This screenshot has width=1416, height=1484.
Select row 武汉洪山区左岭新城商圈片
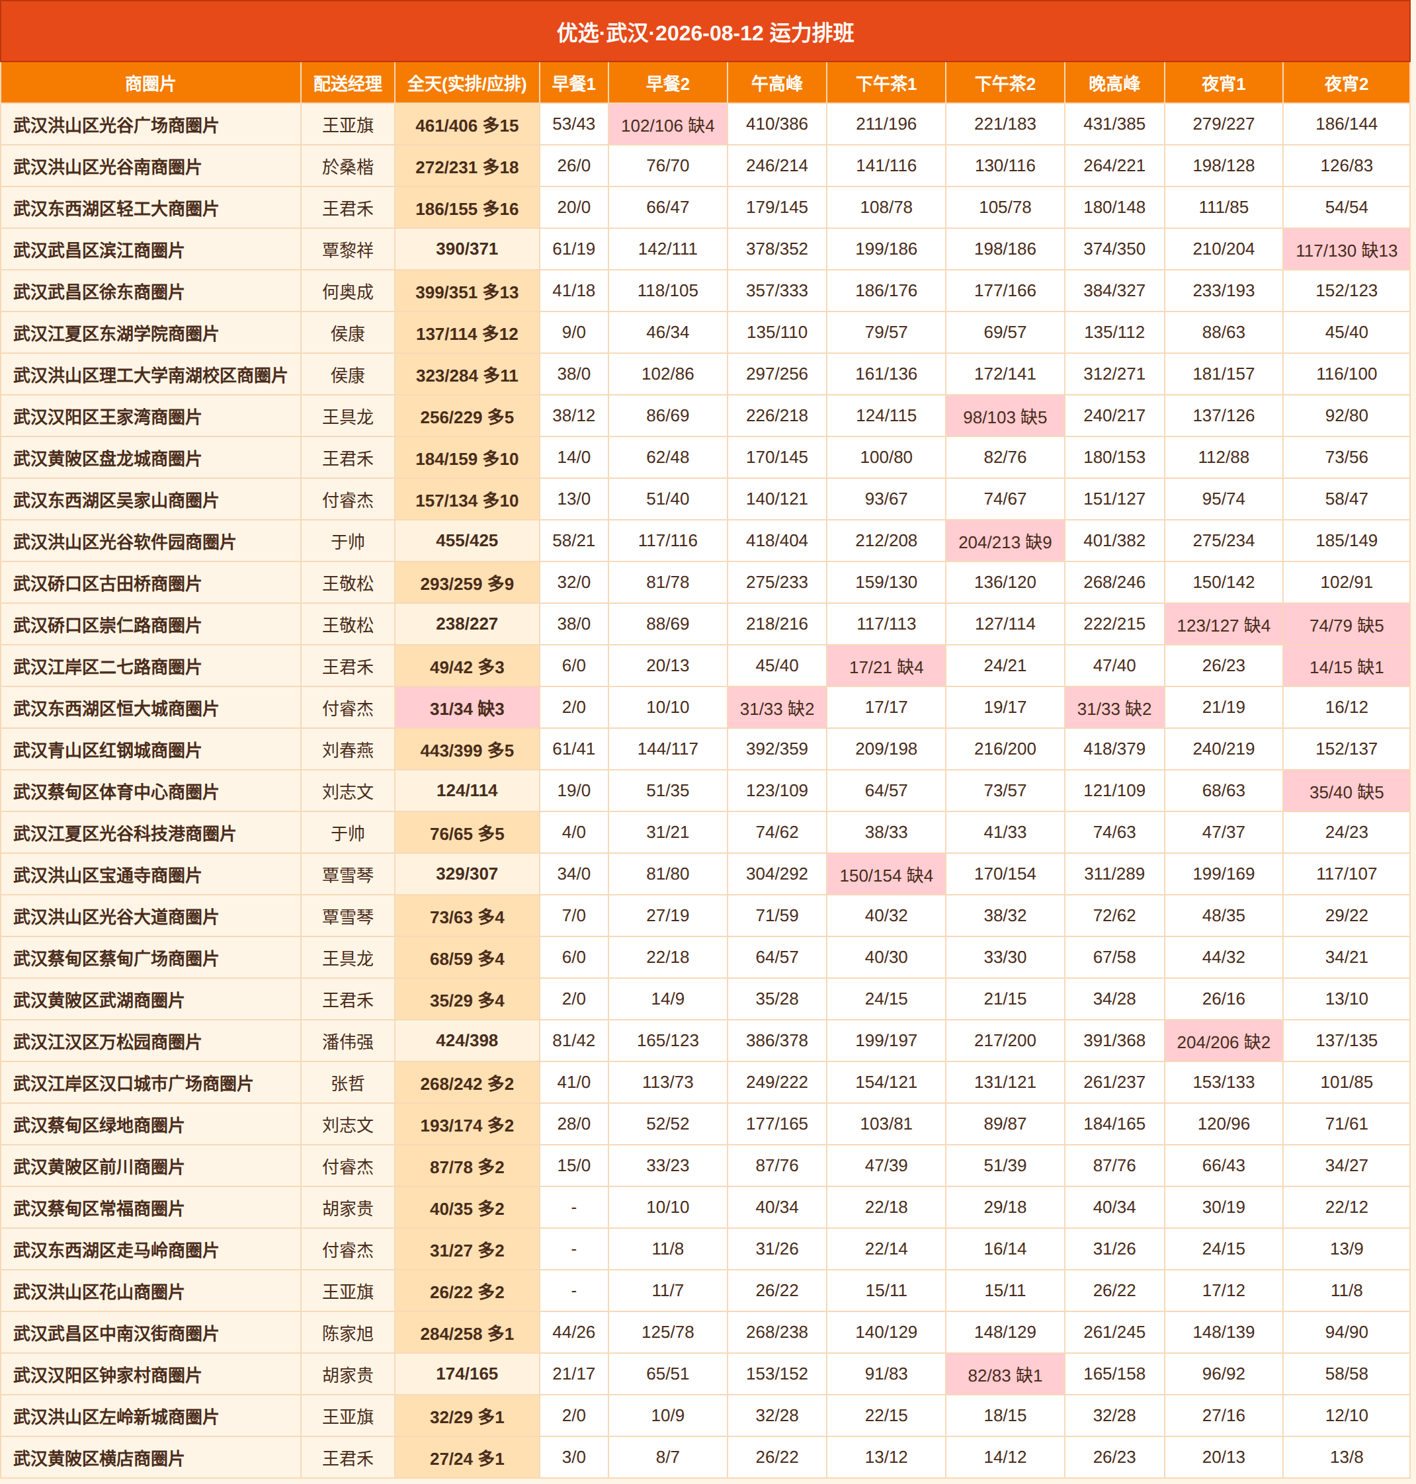pos(705,1416)
